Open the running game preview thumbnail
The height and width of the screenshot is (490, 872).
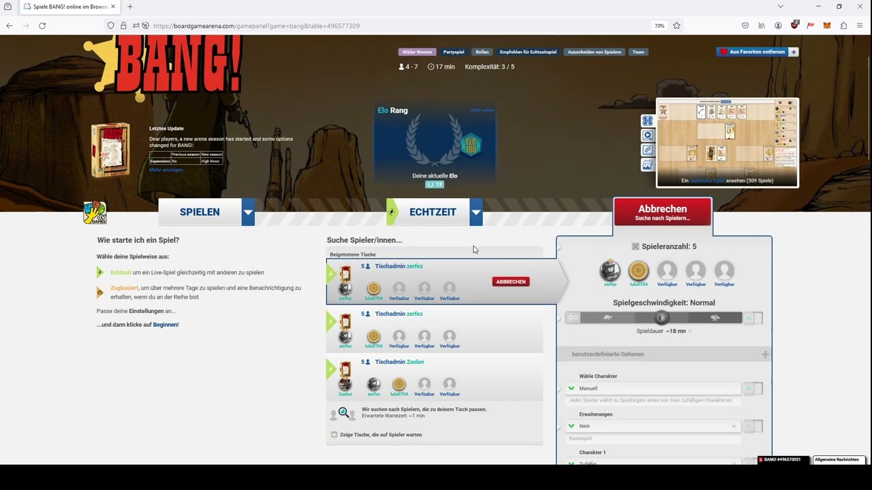click(728, 143)
